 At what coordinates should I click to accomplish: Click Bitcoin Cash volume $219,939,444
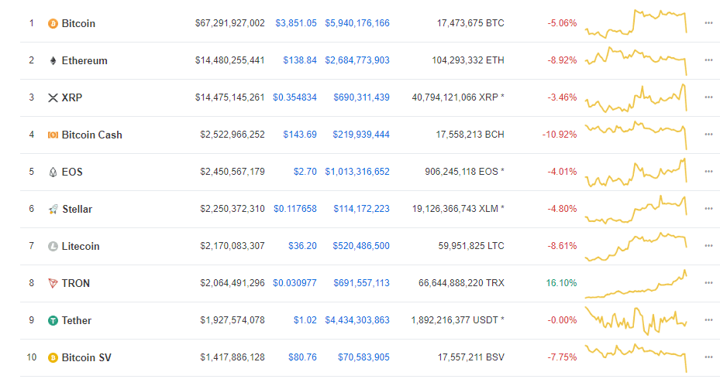361,135
